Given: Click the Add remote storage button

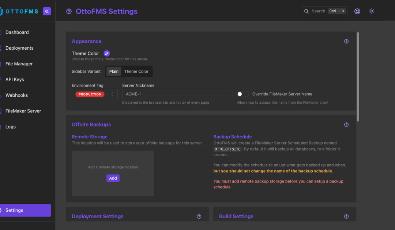Looking at the screenshot, I should pyautogui.click(x=113, y=178).
